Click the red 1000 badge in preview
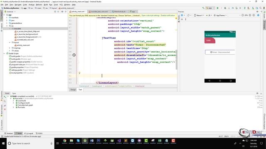The width and height of the screenshot is (266, 149). (209, 41)
